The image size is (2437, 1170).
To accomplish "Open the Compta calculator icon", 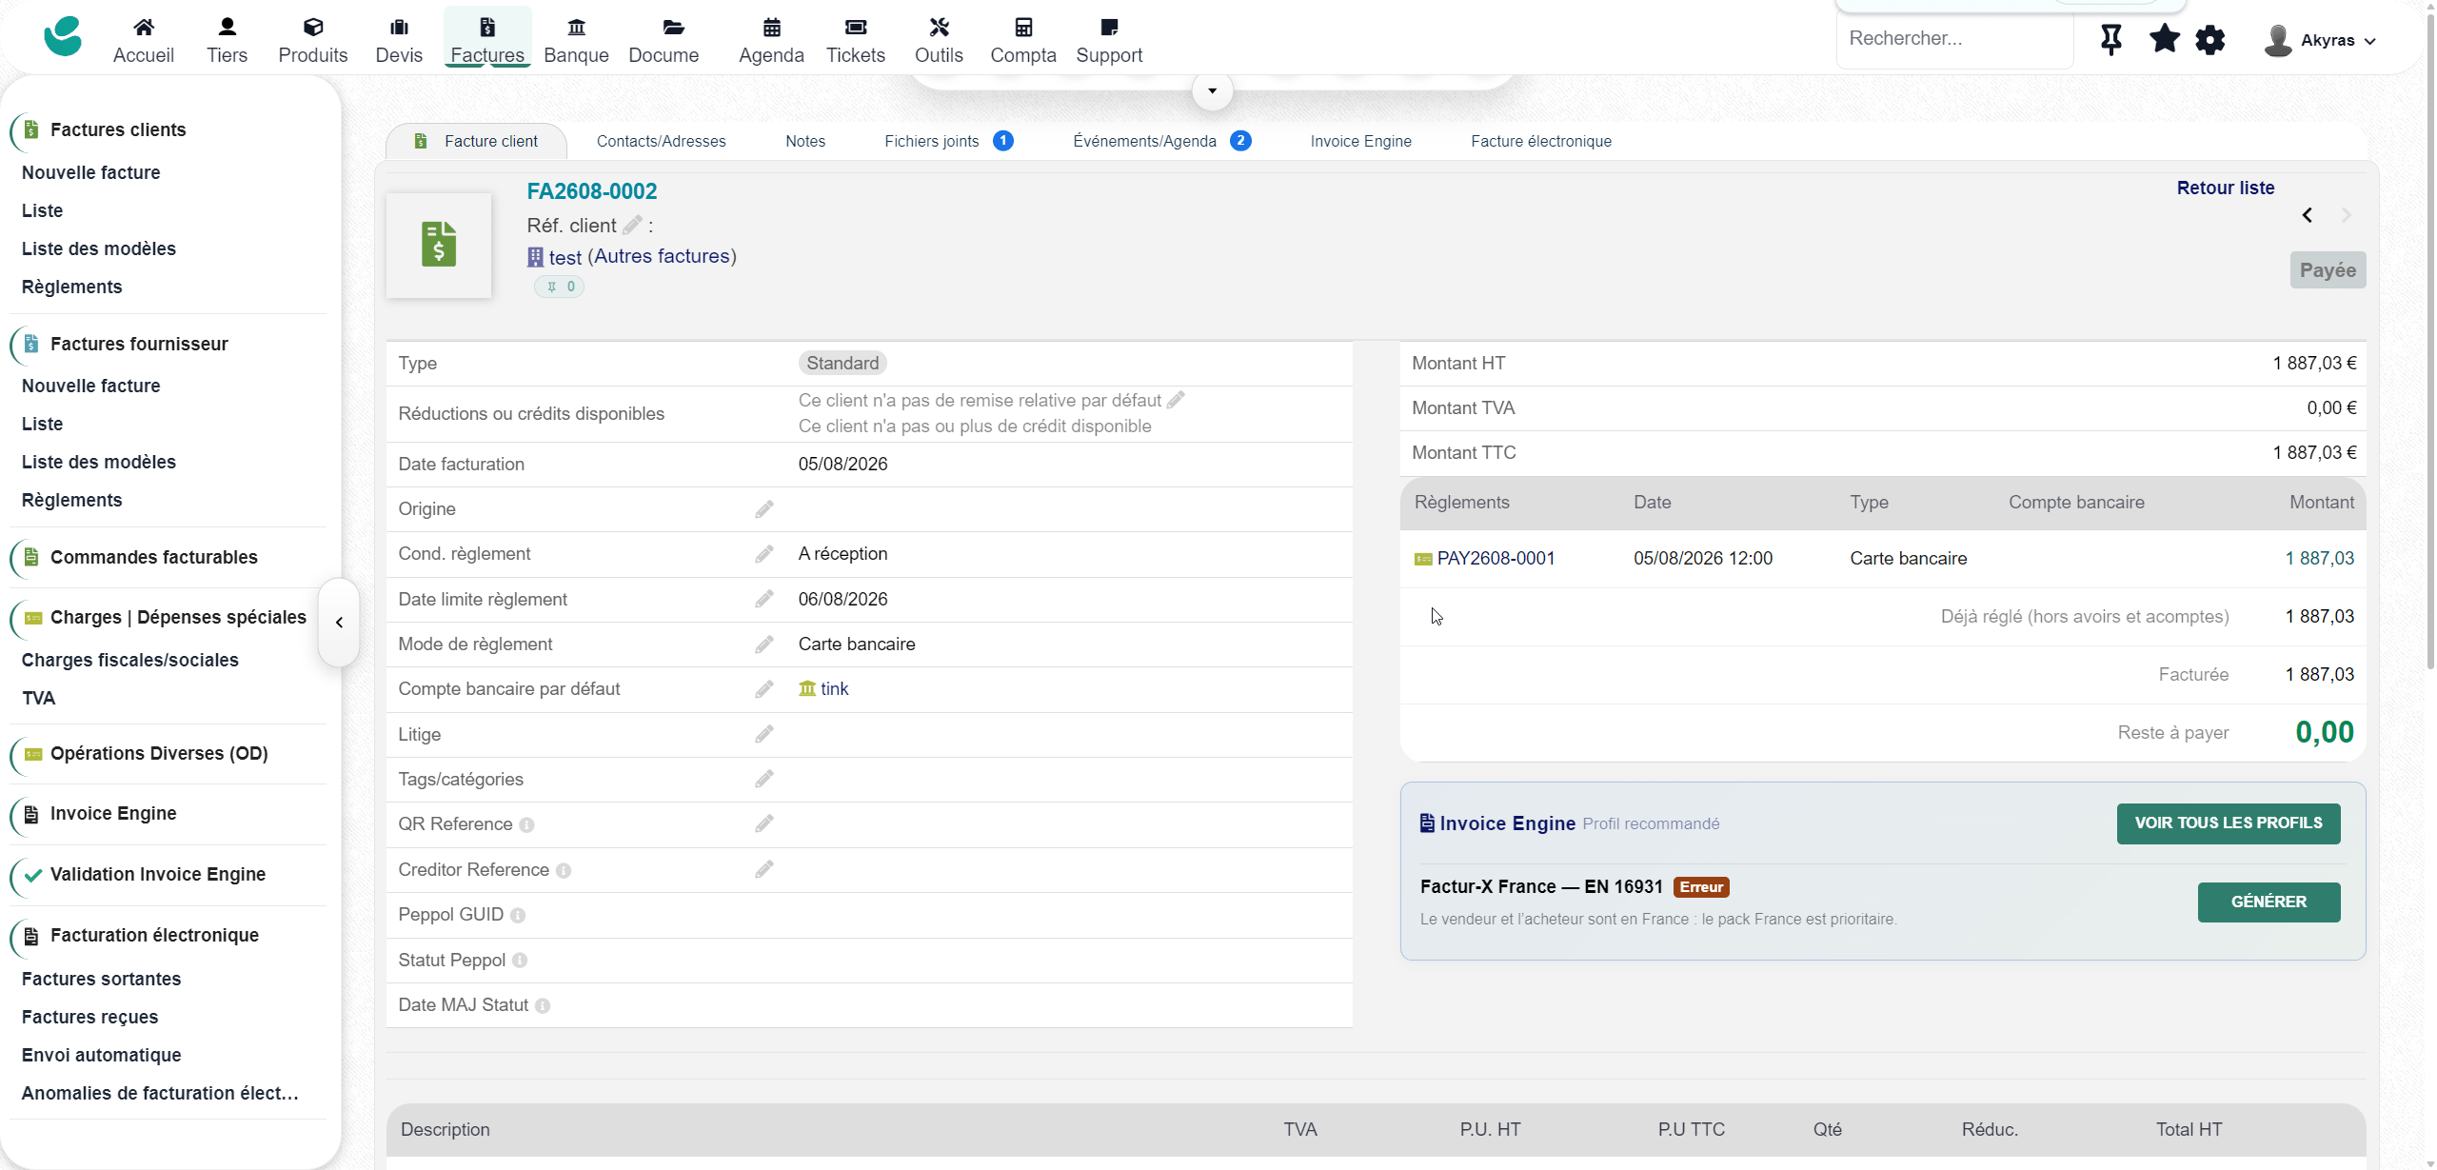I will click(1023, 27).
